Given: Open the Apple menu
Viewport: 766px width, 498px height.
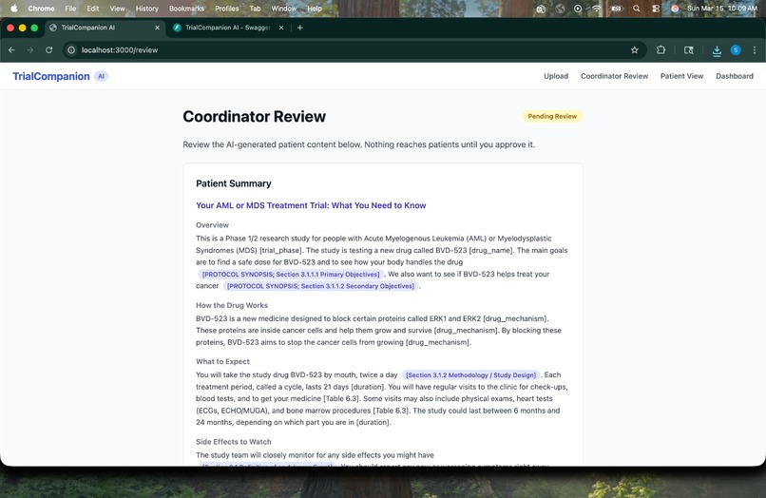Looking at the screenshot, I should pyautogui.click(x=13, y=9).
